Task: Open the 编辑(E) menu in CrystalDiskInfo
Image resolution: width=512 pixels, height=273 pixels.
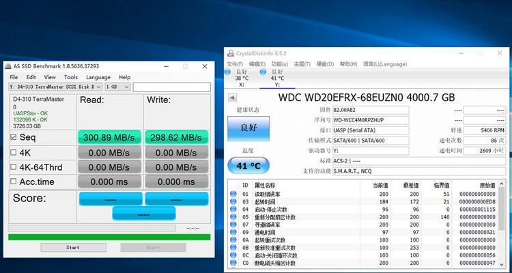Action: [257, 64]
